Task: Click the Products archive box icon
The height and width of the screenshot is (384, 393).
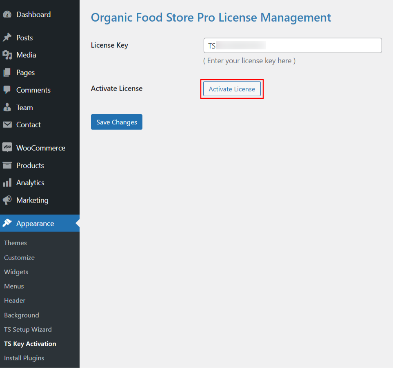Action: click(x=7, y=165)
